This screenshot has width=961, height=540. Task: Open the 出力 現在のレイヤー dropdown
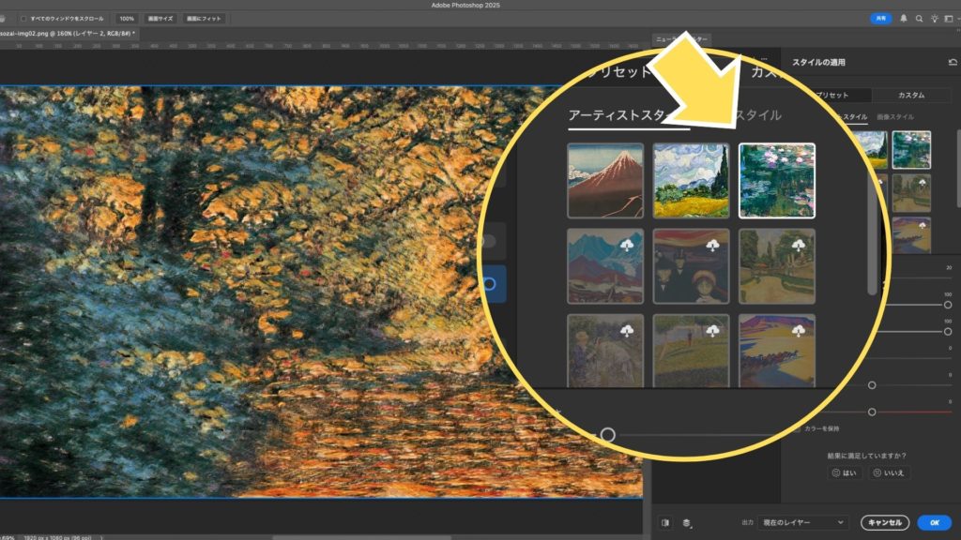tap(802, 522)
